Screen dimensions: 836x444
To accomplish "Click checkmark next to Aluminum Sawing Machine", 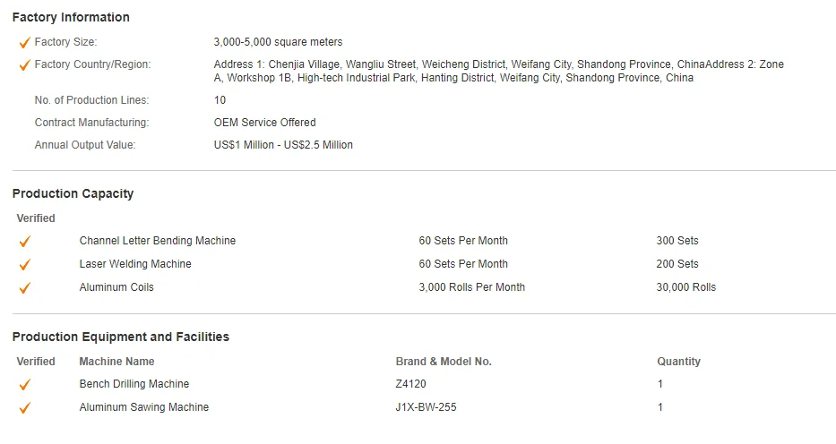I will (24, 407).
